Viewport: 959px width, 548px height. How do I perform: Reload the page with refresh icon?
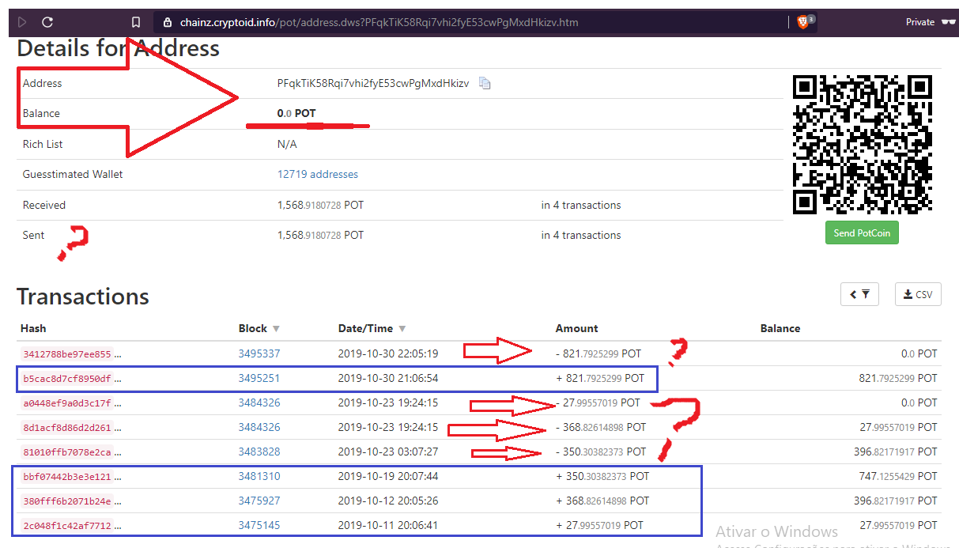47,22
